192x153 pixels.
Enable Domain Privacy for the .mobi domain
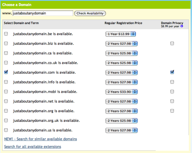point(172,91)
